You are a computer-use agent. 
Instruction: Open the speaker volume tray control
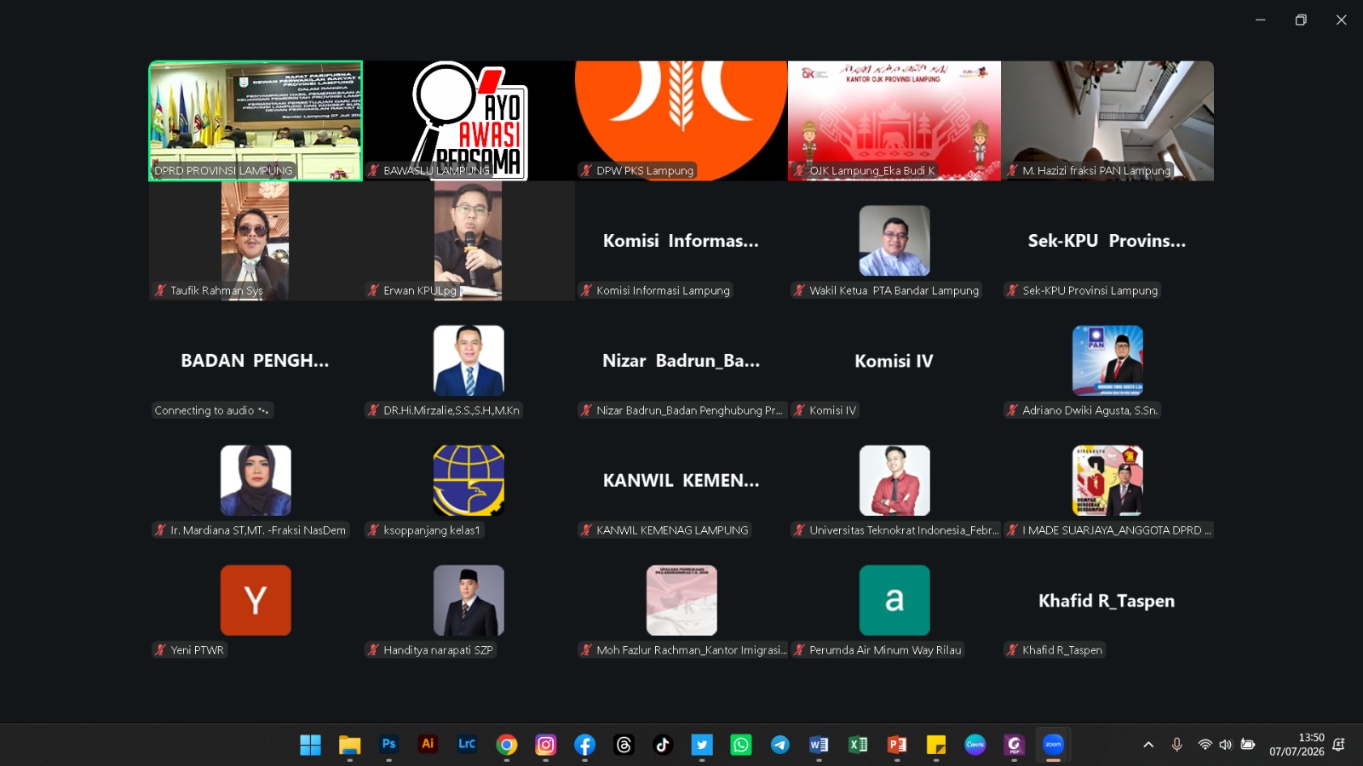(x=1226, y=745)
